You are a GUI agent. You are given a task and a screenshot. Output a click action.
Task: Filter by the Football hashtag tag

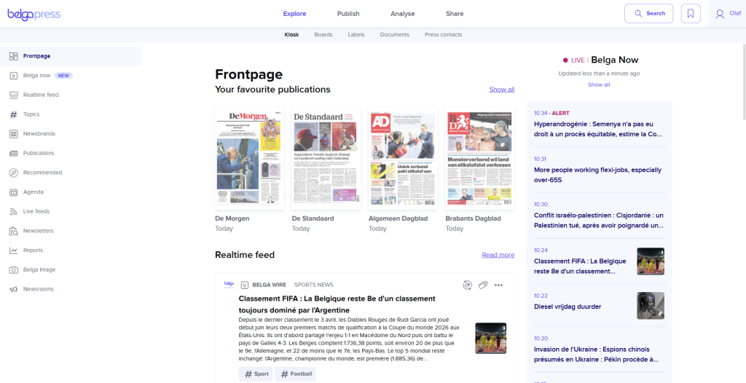[x=295, y=374]
